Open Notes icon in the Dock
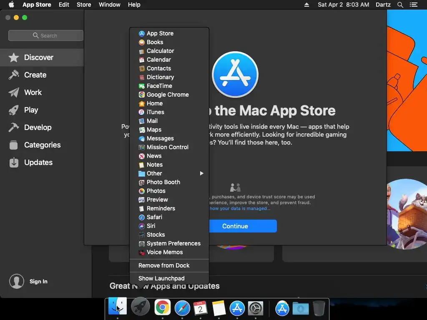 click(x=219, y=308)
